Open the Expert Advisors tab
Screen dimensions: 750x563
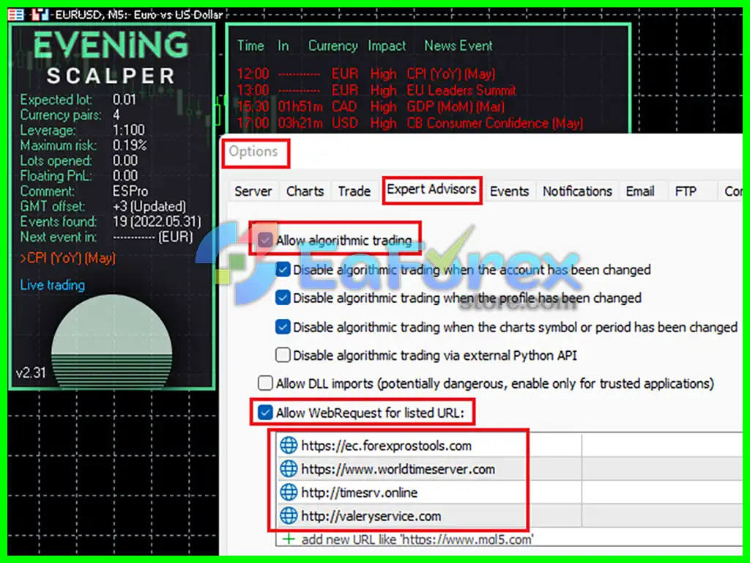click(431, 190)
